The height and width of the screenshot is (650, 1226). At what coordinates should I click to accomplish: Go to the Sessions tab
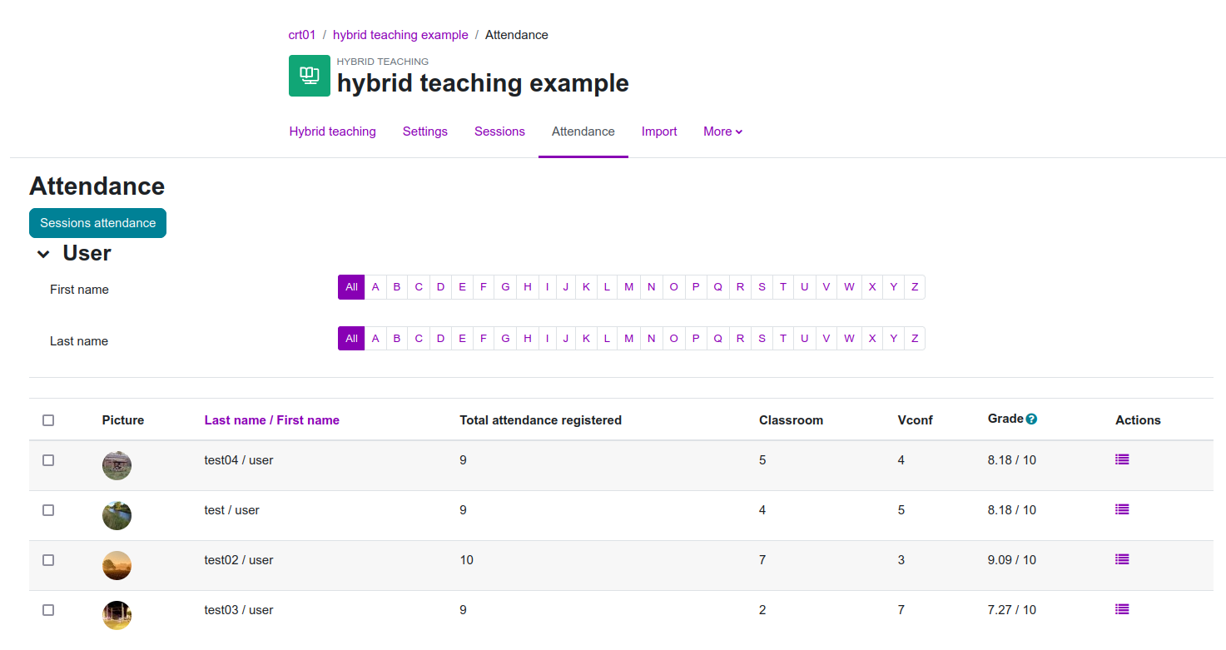click(499, 131)
